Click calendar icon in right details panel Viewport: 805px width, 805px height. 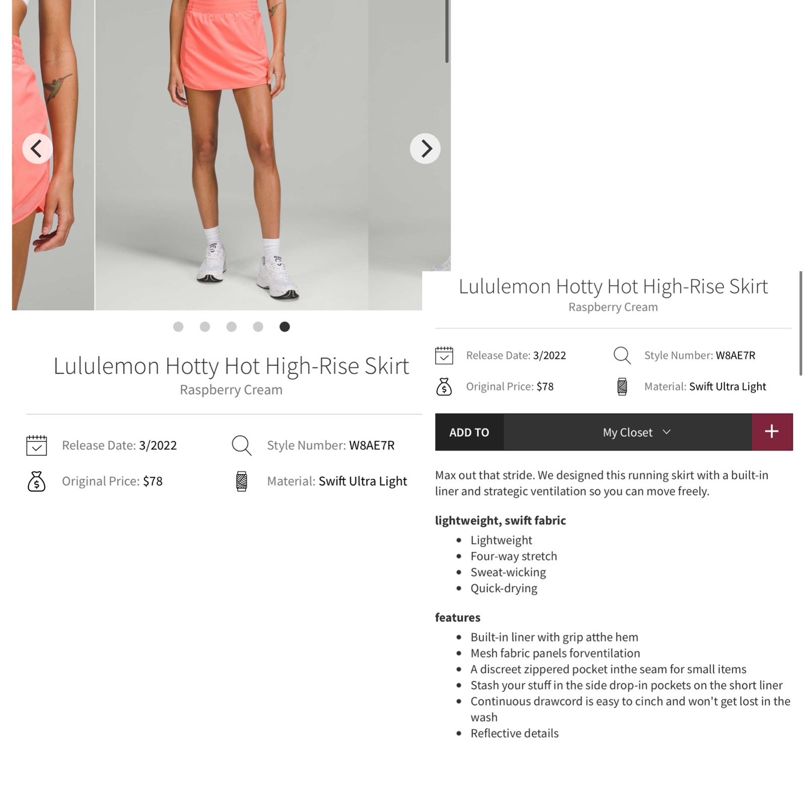(x=444, y=355)
